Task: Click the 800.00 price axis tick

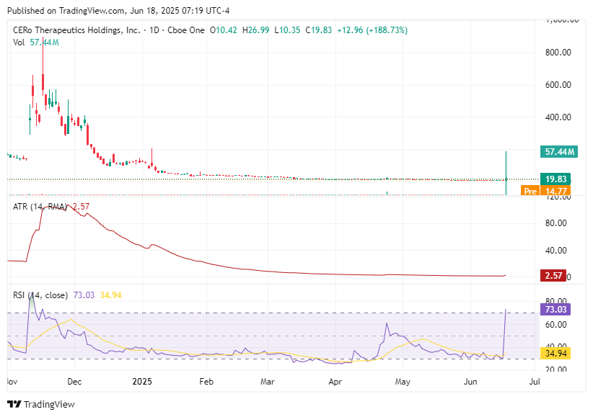Action: (x=558, y=52)
